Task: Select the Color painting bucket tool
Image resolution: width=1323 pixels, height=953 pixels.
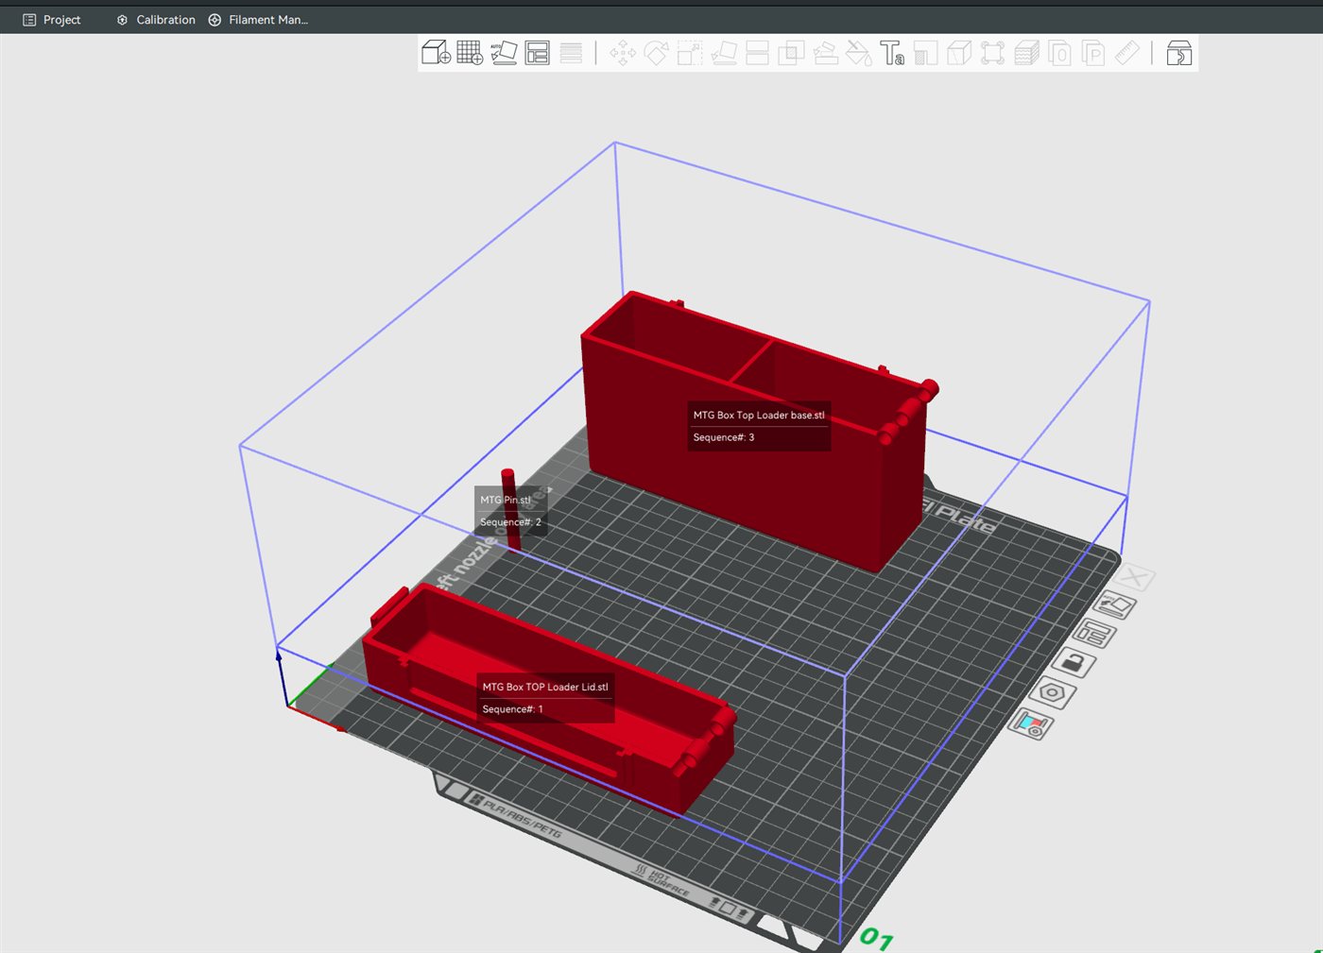Action: coord(858,53)
